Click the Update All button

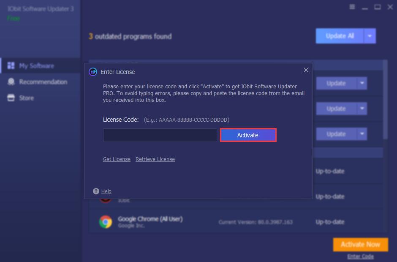(x=340, y=36)
